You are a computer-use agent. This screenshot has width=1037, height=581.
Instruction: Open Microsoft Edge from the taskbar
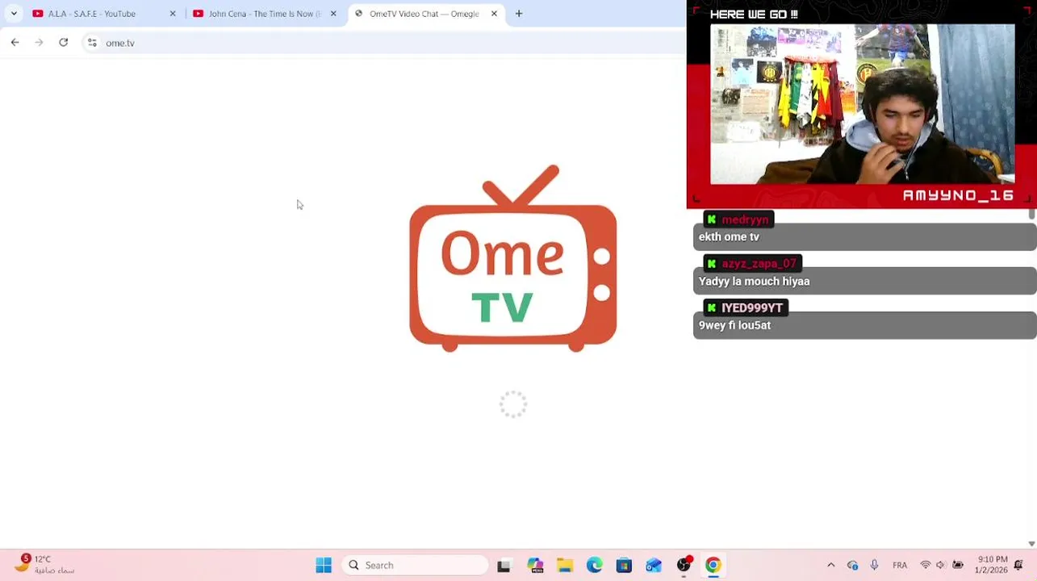coord(595,566)
